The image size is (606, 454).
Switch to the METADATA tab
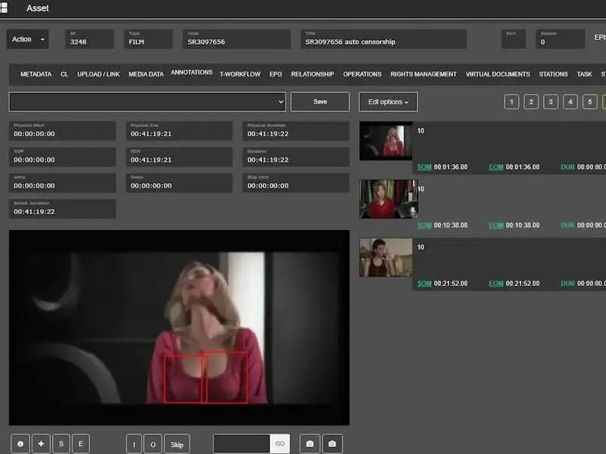[x=36, y=74]
